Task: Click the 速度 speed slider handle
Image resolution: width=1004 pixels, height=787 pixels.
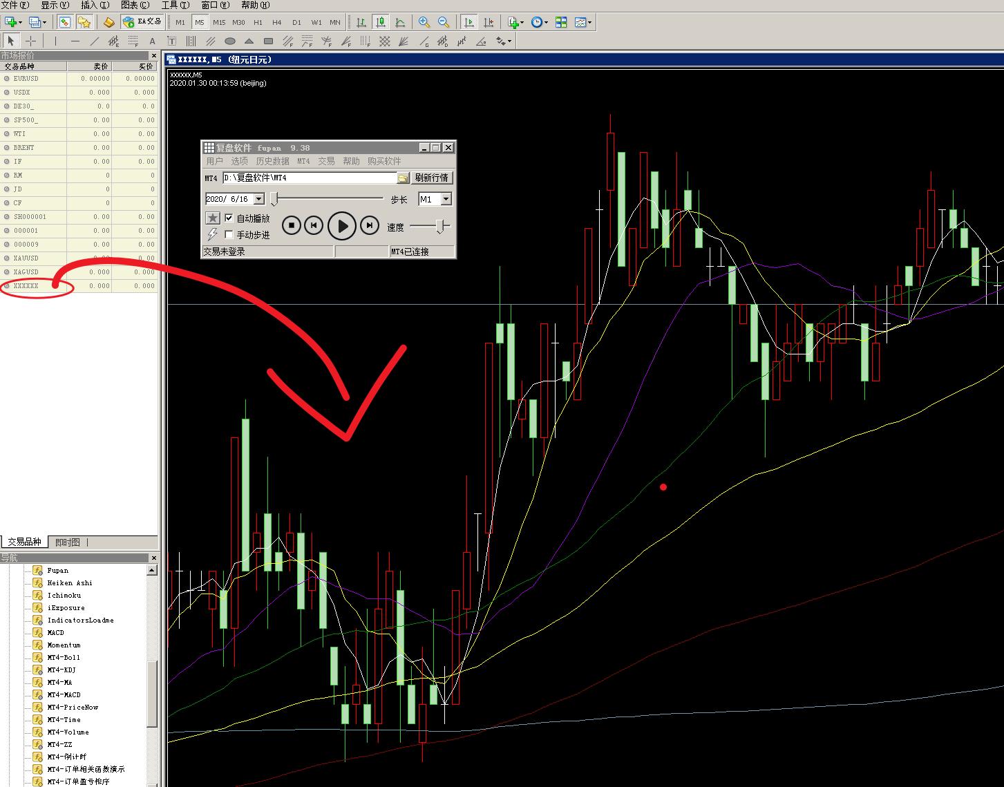Action: [x=441, y=227]
